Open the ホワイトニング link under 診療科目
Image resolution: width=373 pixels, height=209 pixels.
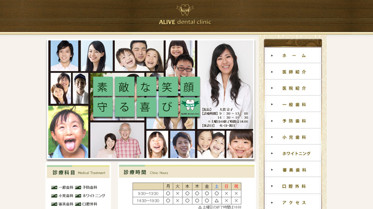coord(94,196)
